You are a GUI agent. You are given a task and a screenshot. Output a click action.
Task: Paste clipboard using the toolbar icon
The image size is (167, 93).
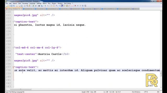[x=30, y=6]
